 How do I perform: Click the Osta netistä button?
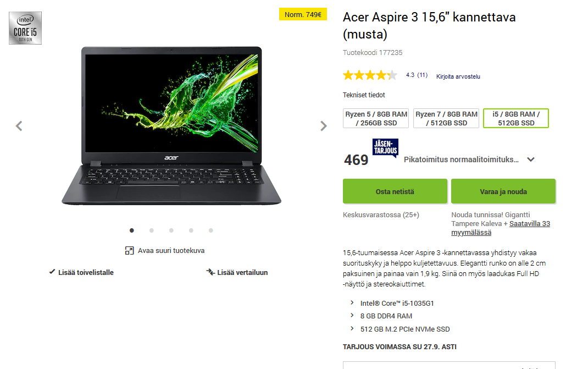click(x=395, y=191)
